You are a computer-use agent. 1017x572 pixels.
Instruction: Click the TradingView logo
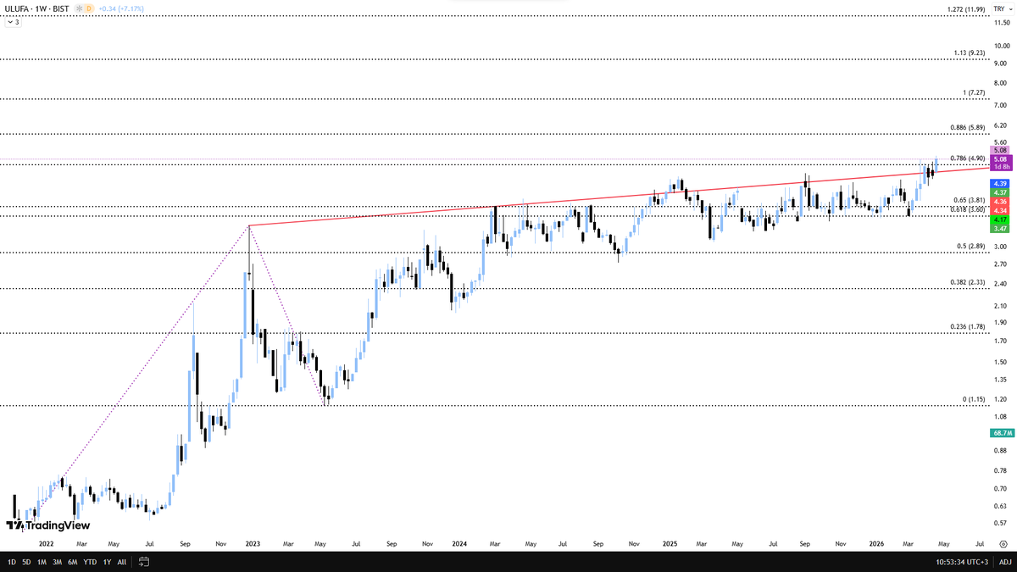click(x=48, y=525)
